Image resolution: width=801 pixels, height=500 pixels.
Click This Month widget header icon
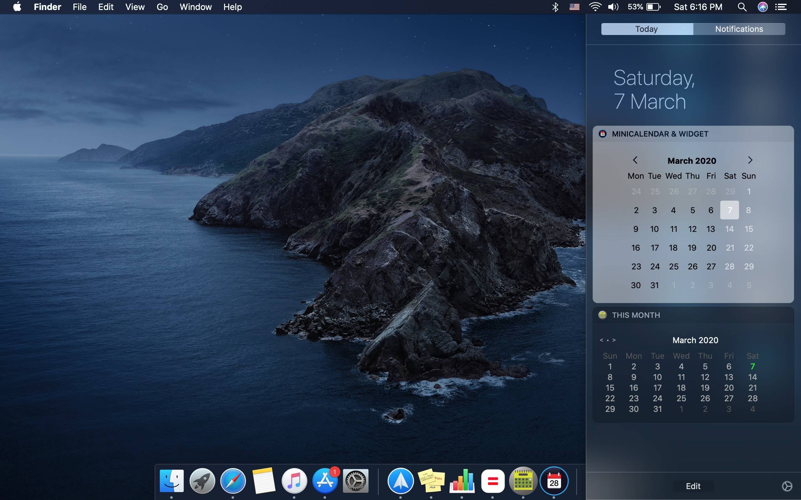[x=602, y=315]
